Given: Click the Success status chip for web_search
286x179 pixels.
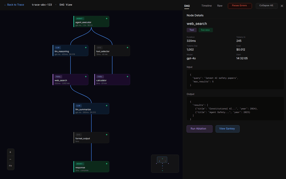Looking at the screenshot, I should coord(205,30).
